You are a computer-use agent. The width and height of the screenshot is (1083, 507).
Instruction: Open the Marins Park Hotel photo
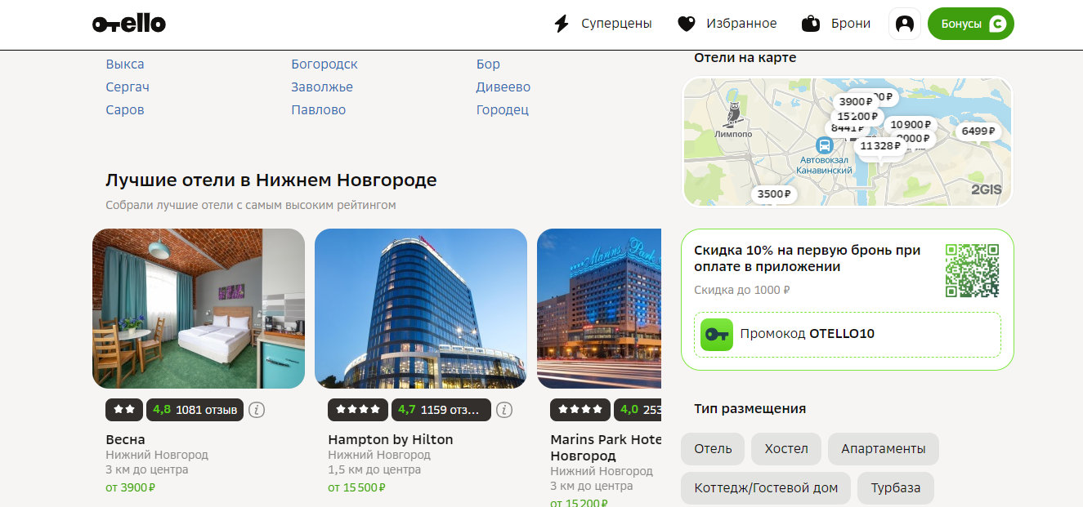point(599,309)
